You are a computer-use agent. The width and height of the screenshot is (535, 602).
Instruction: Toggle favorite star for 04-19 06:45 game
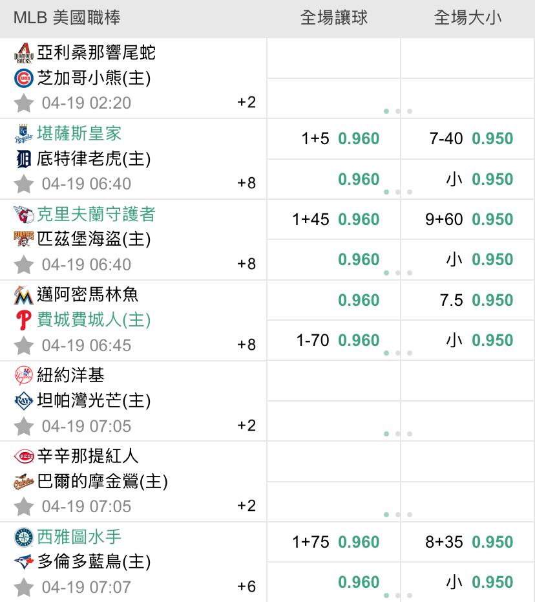[x=24, y=345]
